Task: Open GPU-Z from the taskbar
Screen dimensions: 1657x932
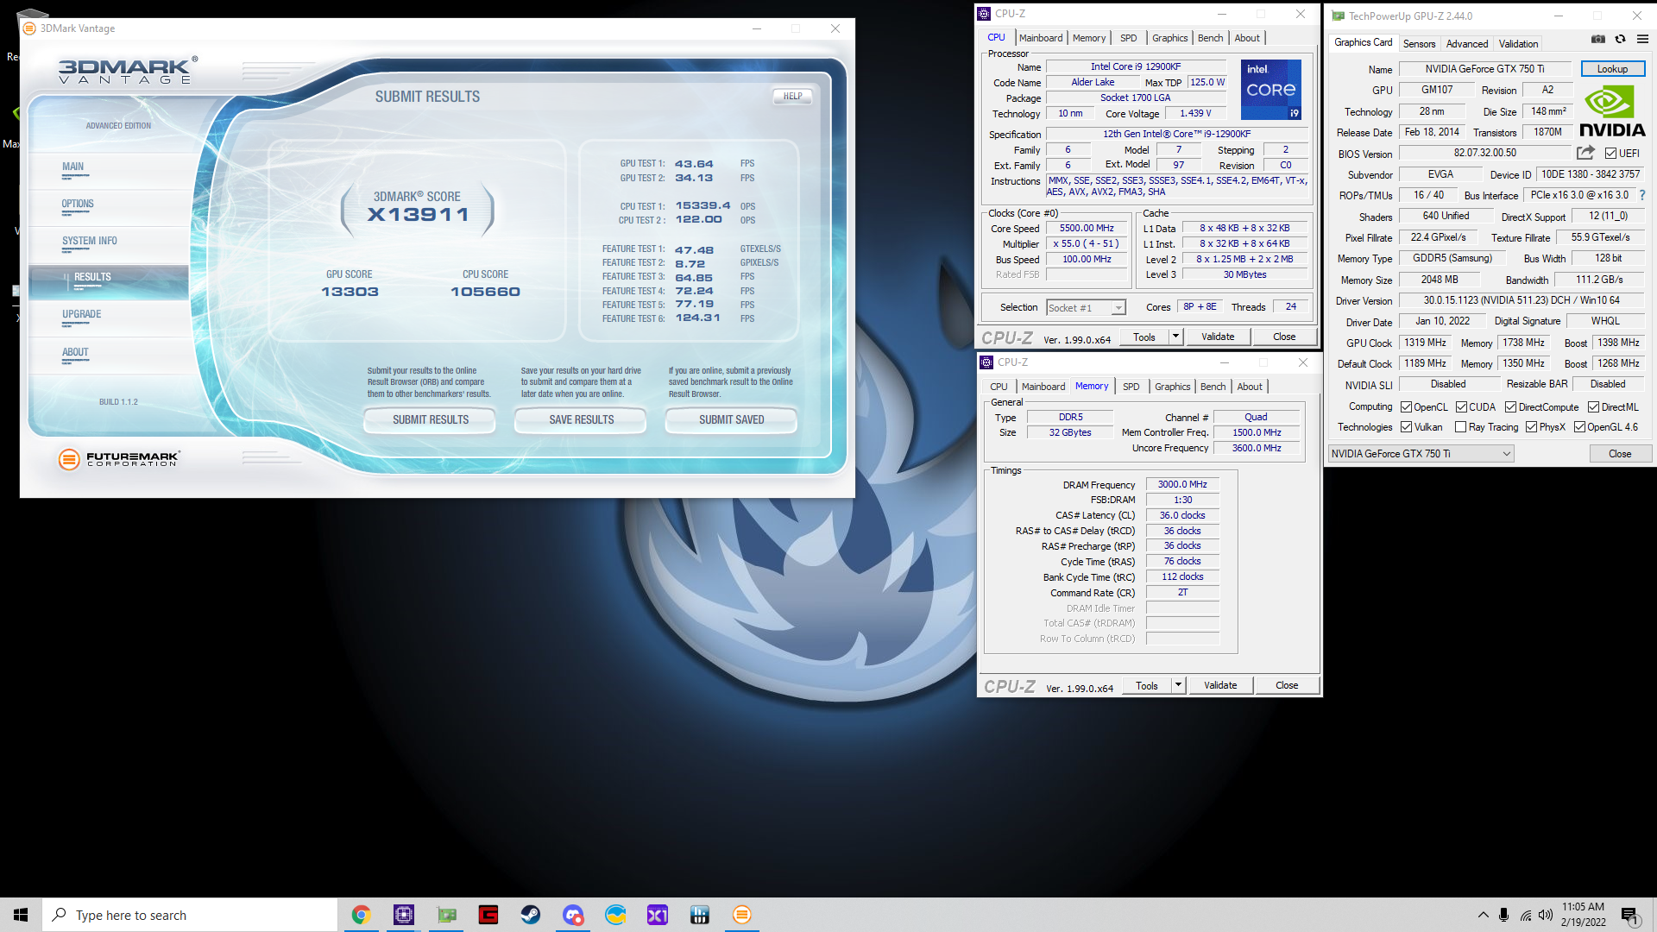Action: [446, 915]
